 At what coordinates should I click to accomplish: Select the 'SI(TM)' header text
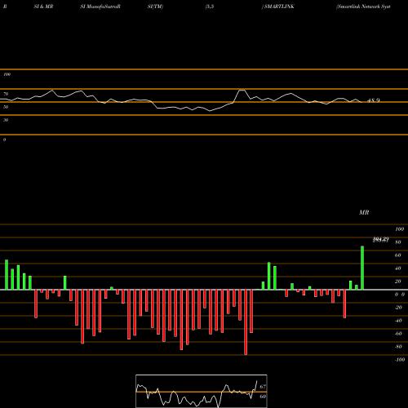[x=155, y=7]
